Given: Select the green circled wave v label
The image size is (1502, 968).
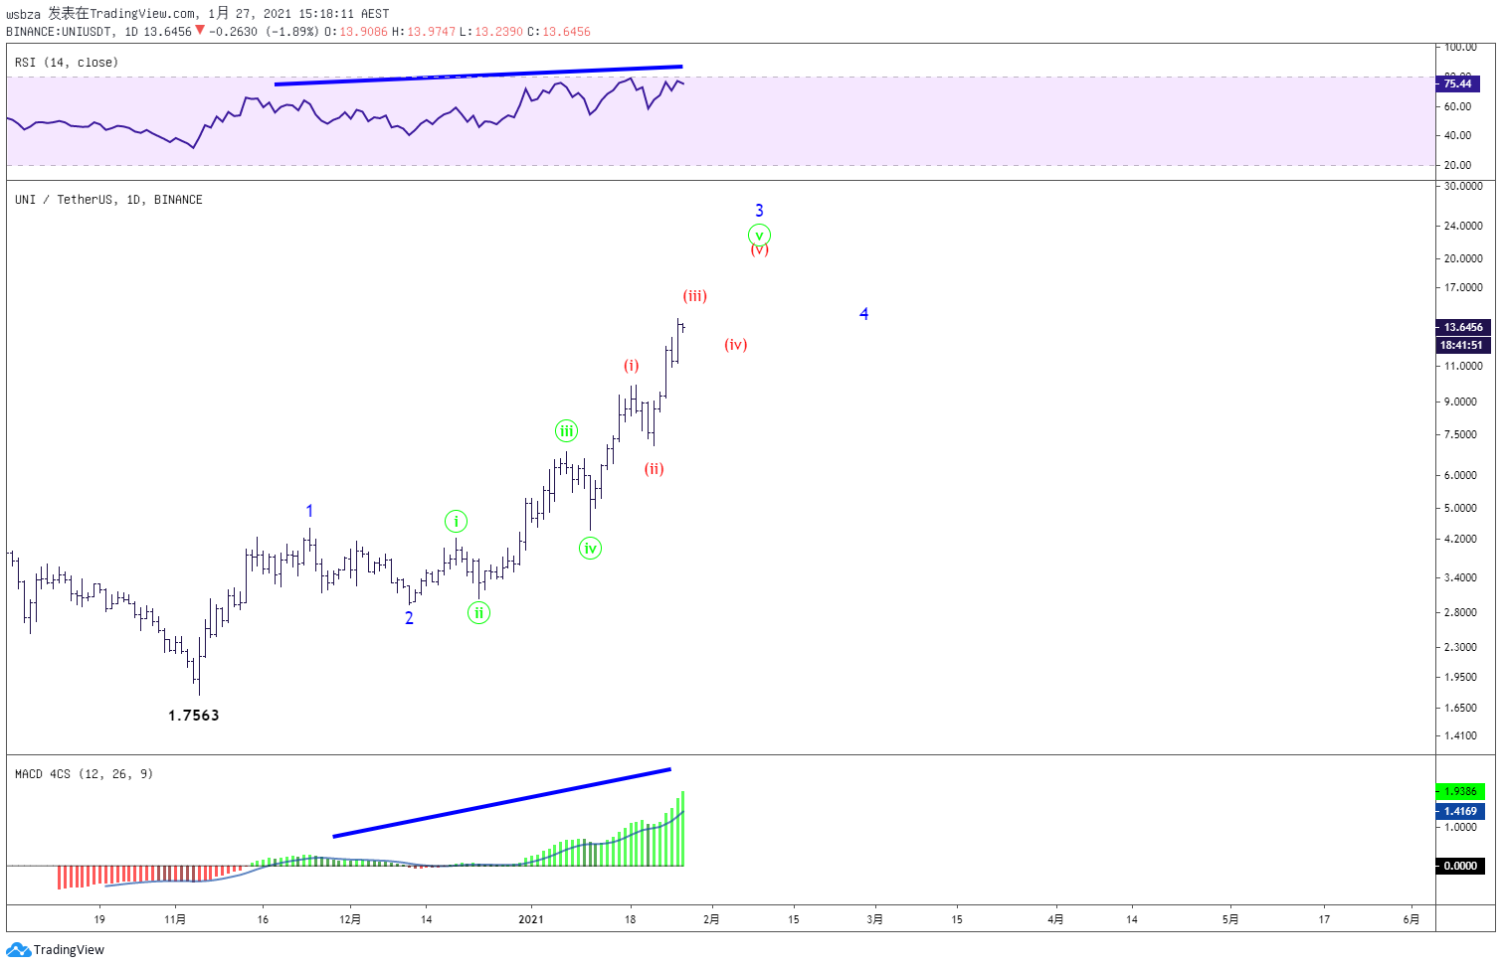Looking at the screenshot, I should pyautogui.click(x=759, y=236).
